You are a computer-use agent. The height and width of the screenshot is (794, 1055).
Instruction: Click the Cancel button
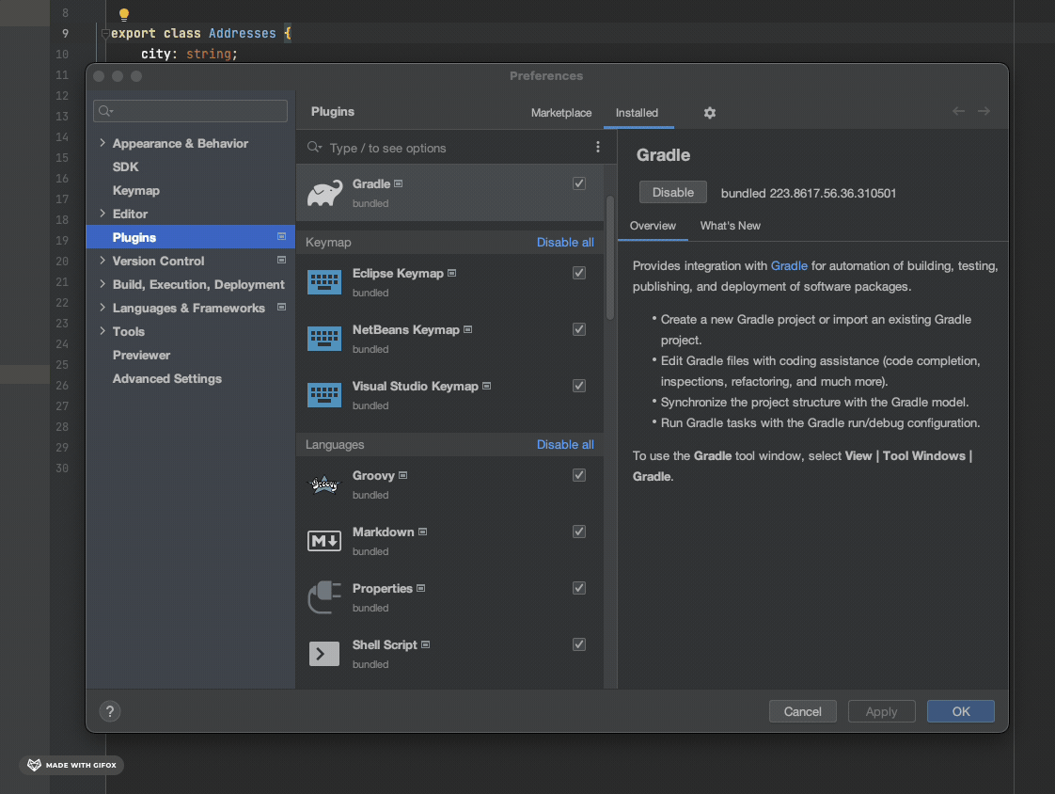click(803, 712)
